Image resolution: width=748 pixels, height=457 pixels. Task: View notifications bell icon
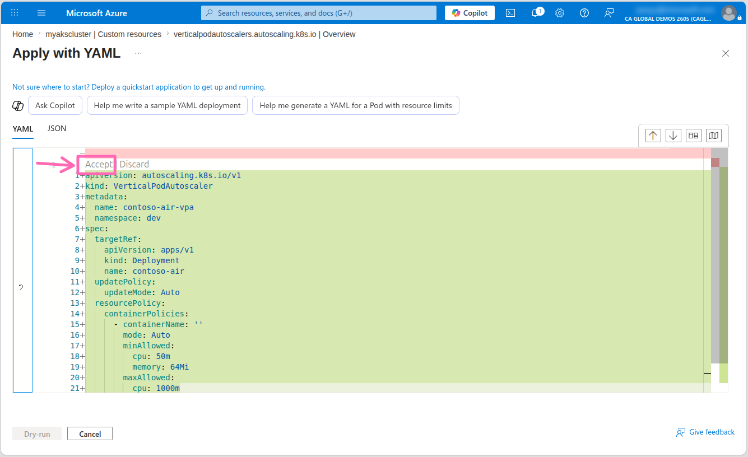(x=536, y=13)
